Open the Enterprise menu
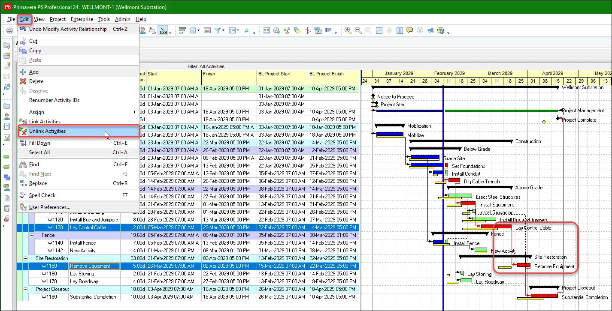 (82, 19)
